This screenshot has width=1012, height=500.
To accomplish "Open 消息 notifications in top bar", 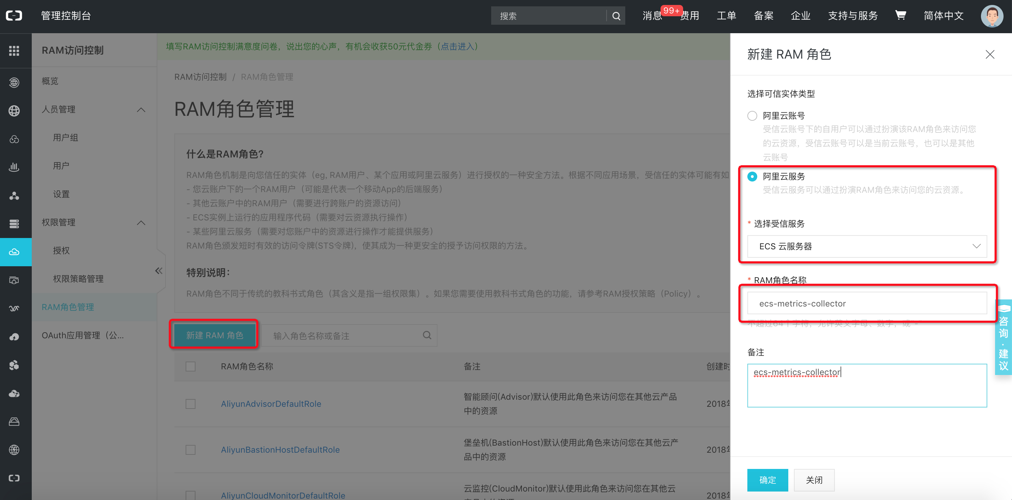I will pyautogui.click(x=652, y=16).
